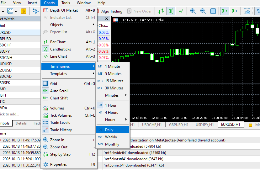The image size is (260, 170).
Task: Open the Tools menu
Action: [66, 3]
